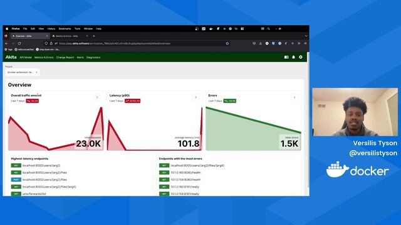Reload the current page
Viewport: 401px width, 225px height.
19,44
